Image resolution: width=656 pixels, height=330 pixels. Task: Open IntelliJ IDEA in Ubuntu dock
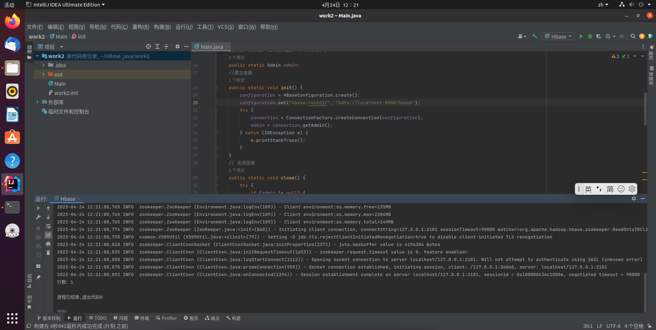pyautogui.click(x=12, y=184)
